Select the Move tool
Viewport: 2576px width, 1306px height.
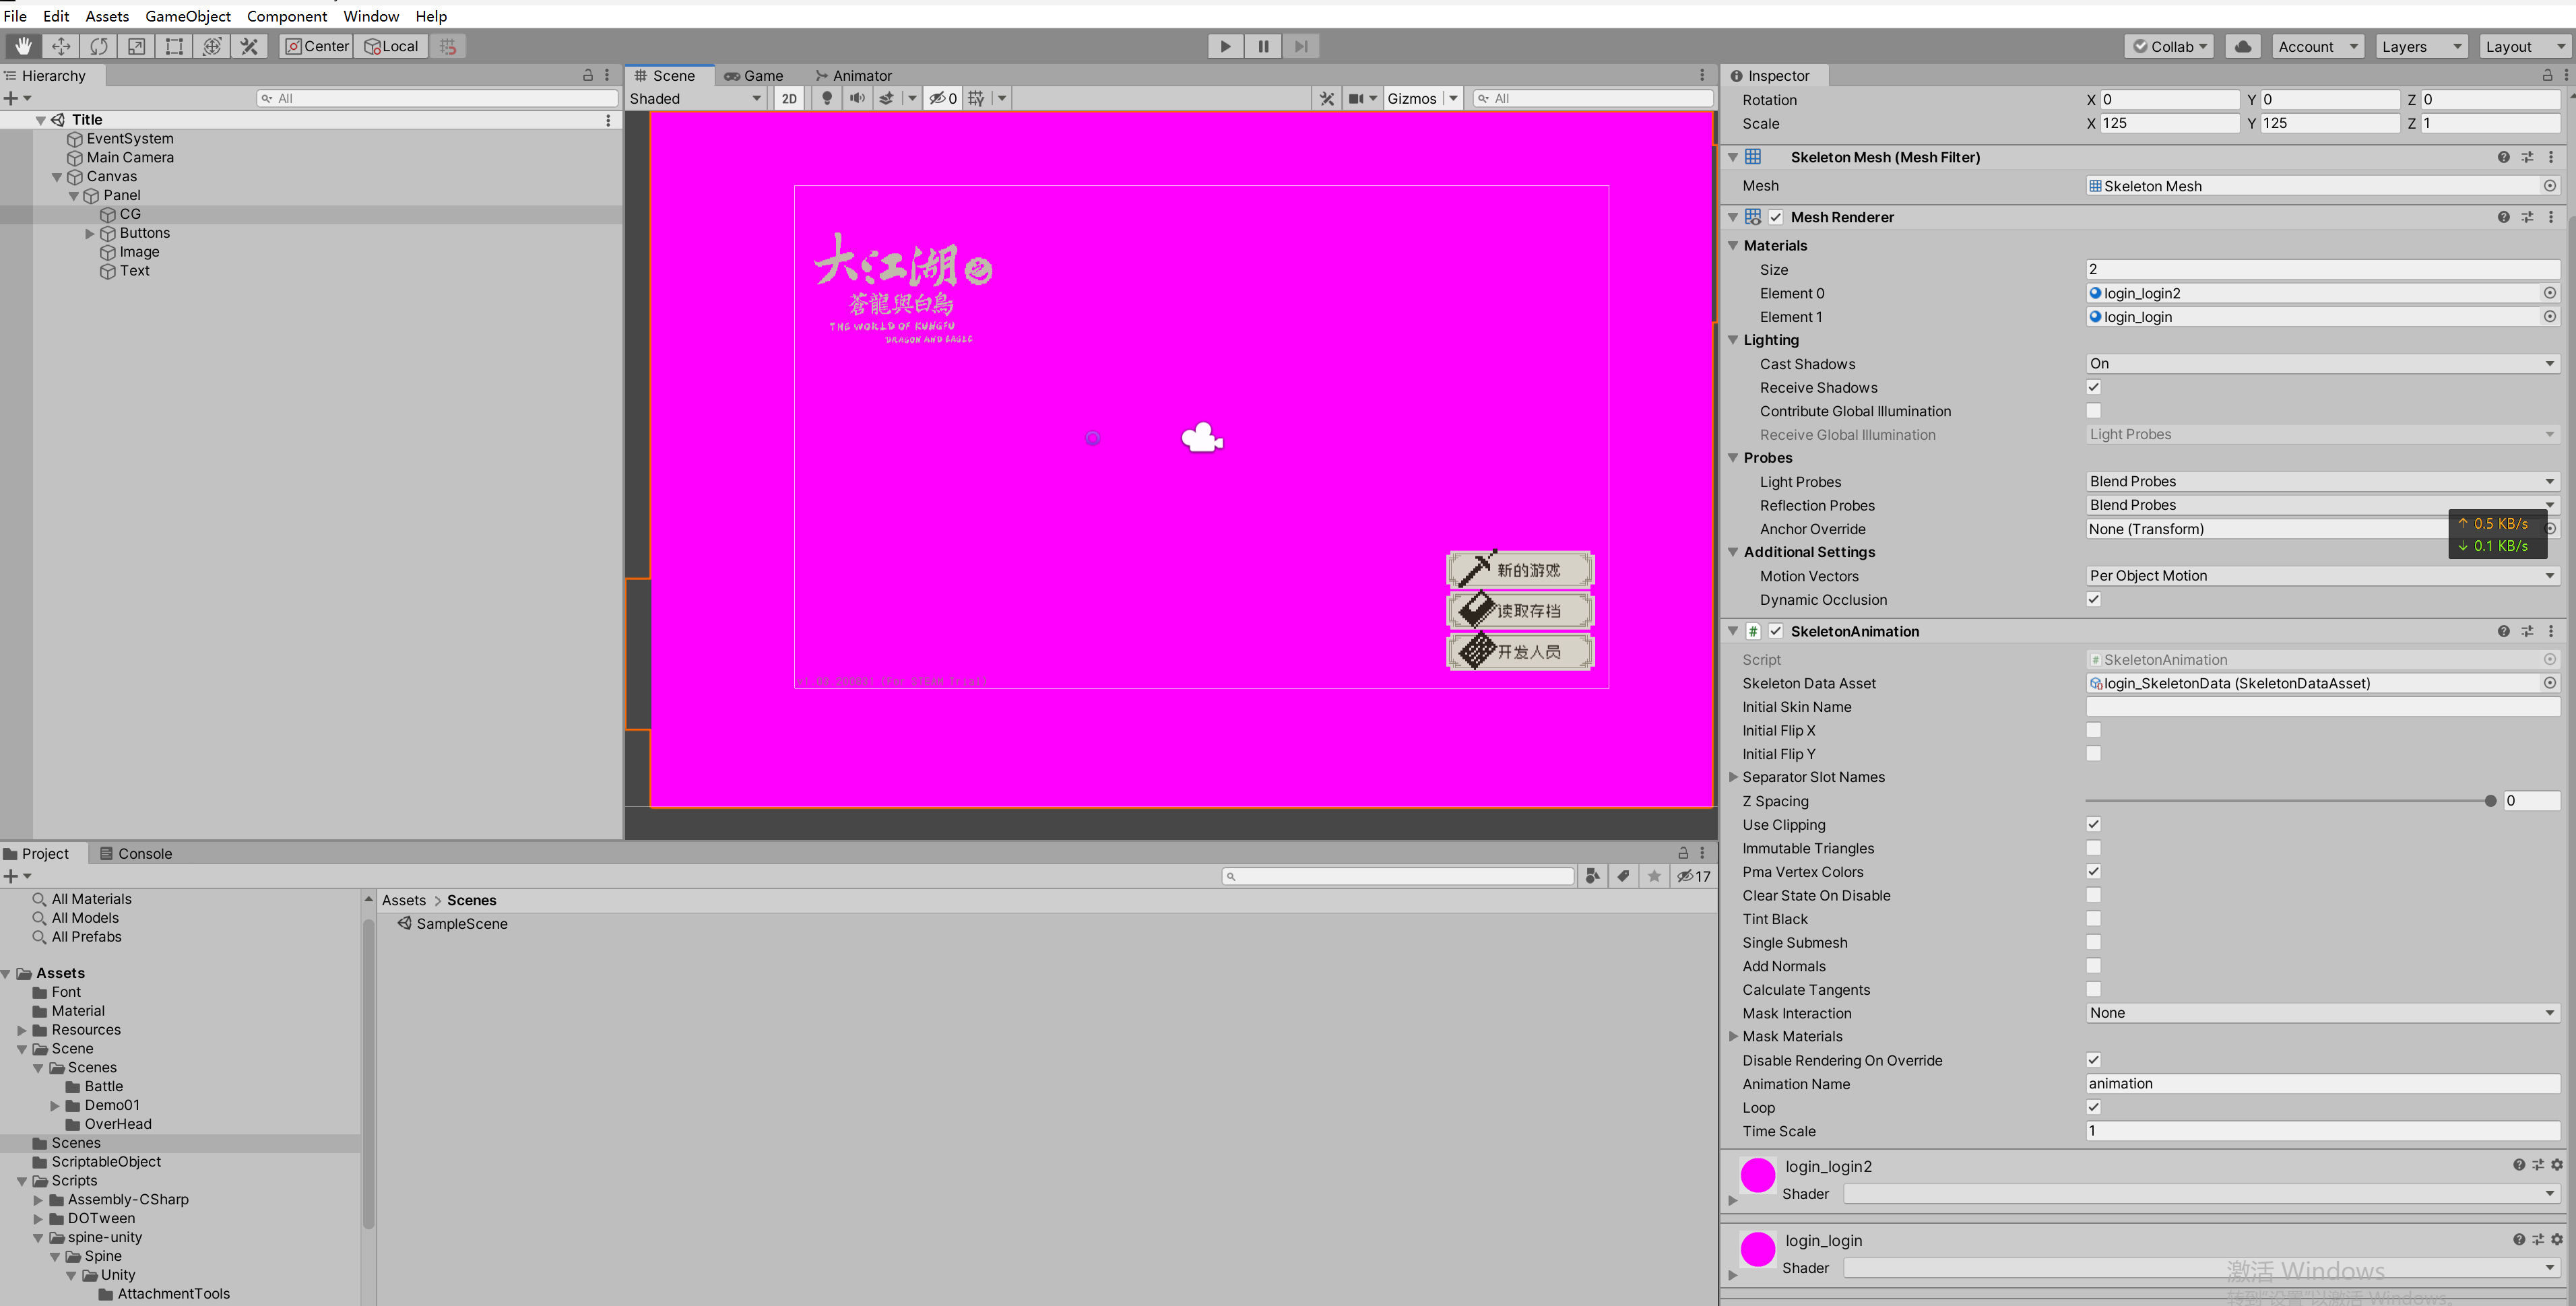coord(61,46)
